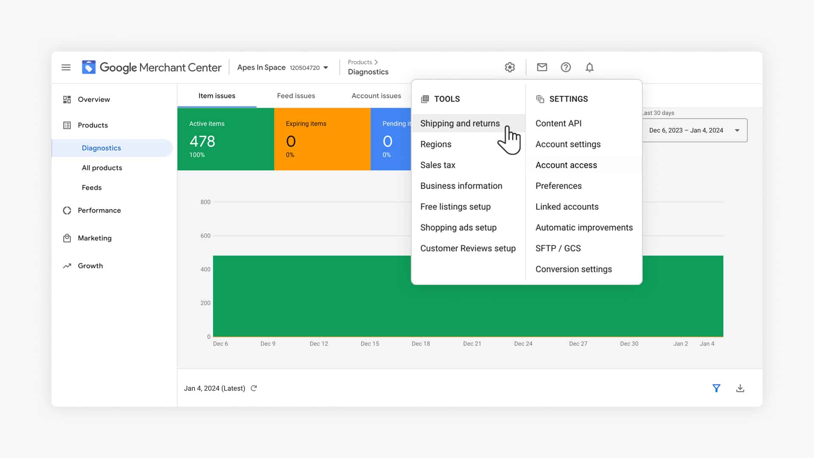Switch to the Feed issues tab
This screenshot has height=458, width=814.
click(296, 96)
